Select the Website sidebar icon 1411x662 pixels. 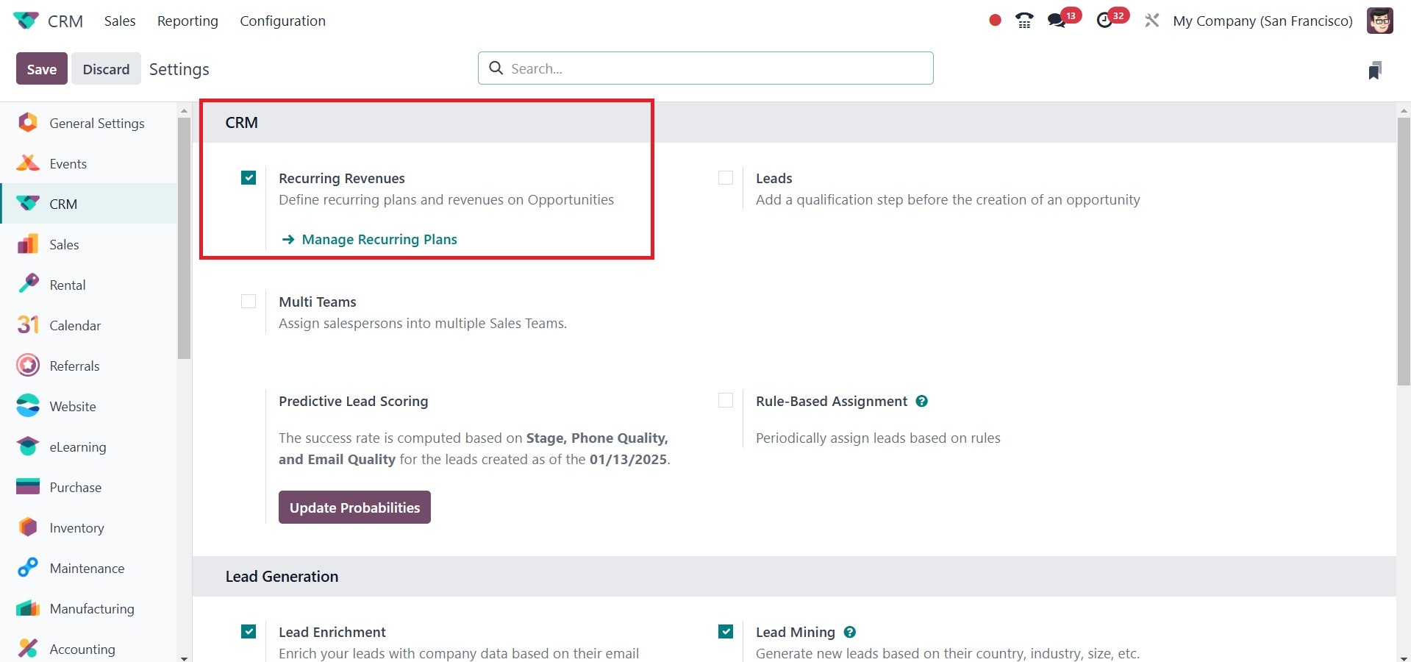[28, 406]
